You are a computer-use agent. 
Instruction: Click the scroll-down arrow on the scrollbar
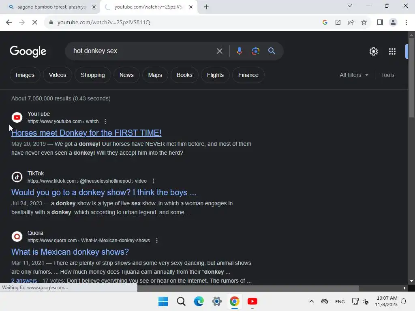411,281
